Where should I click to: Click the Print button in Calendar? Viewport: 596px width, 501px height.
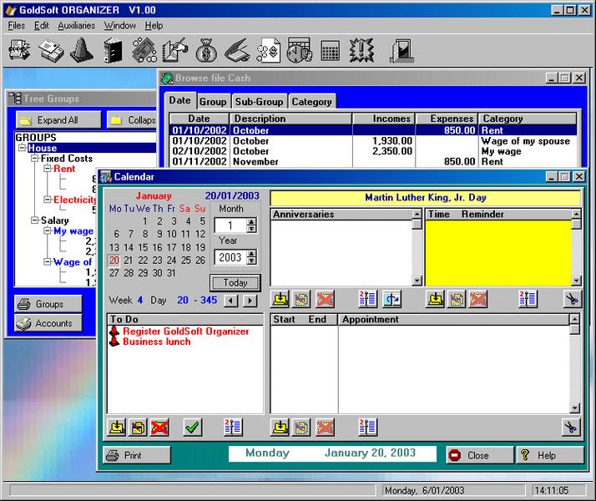click(x=137, y=455)
